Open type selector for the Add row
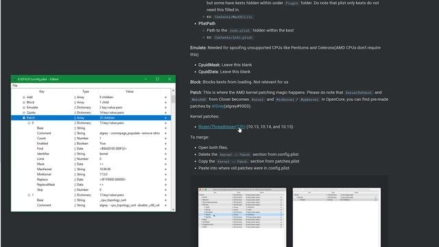 pyautogui.click(x=75, y=97)
